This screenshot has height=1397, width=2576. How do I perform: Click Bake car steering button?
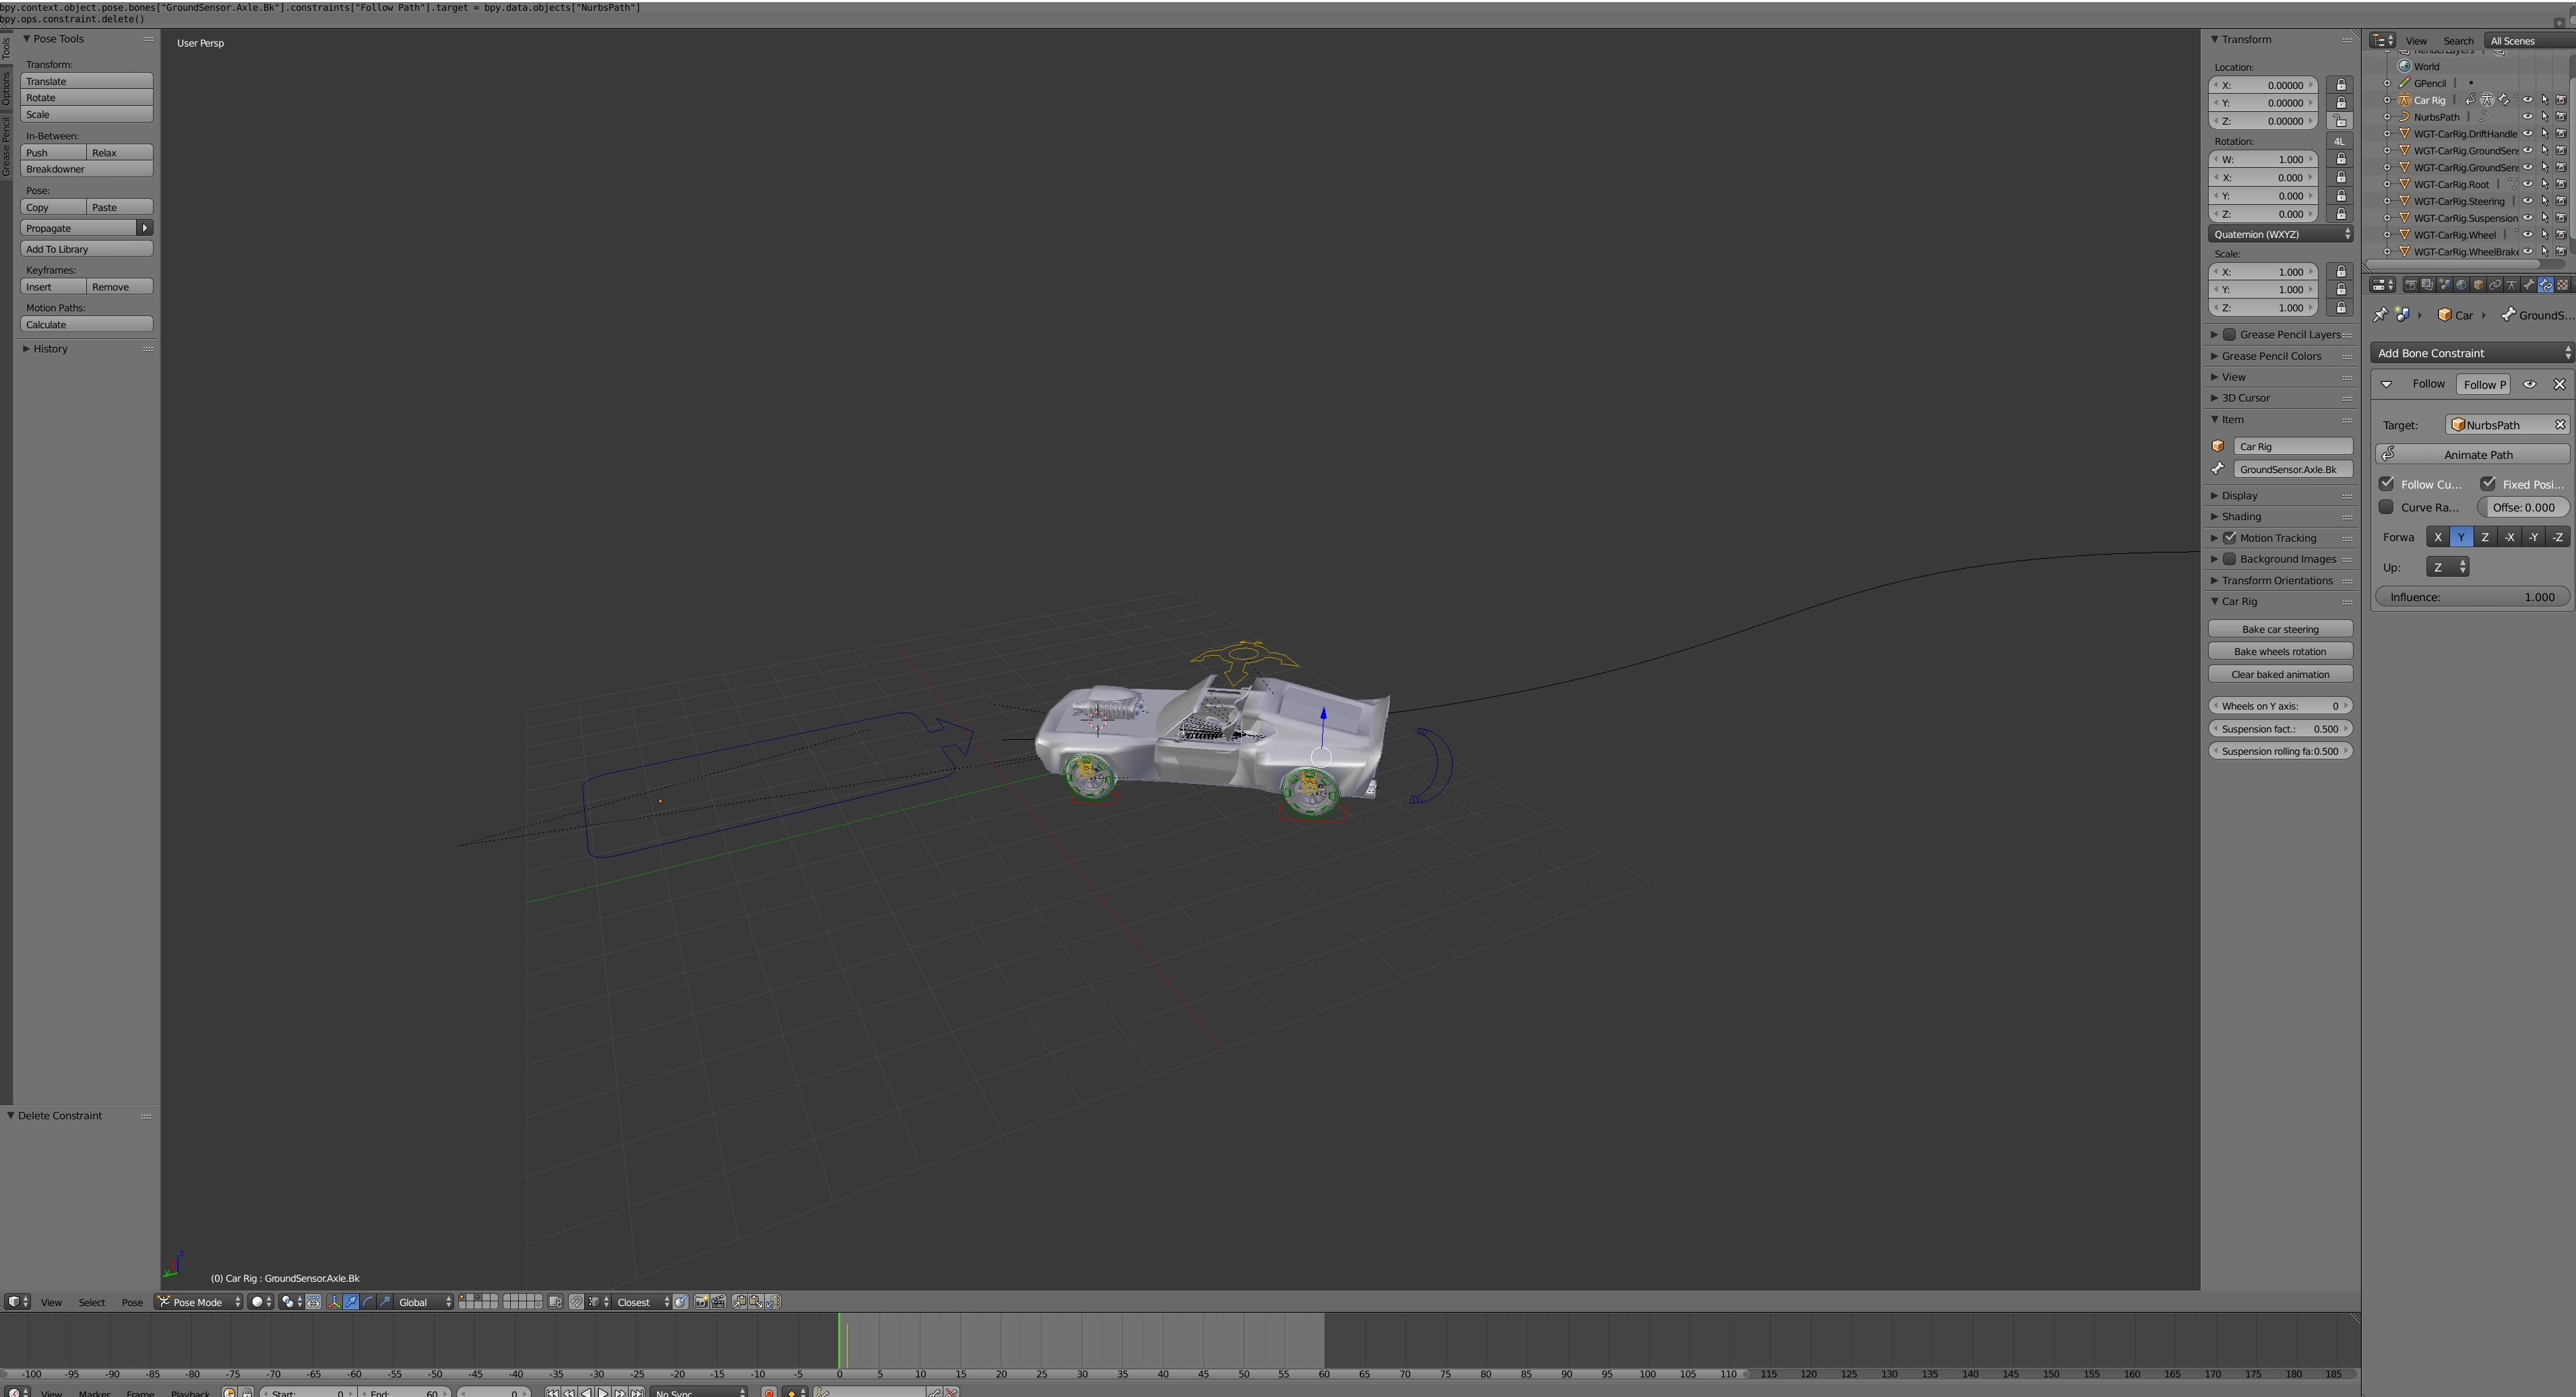[2280, 629]
